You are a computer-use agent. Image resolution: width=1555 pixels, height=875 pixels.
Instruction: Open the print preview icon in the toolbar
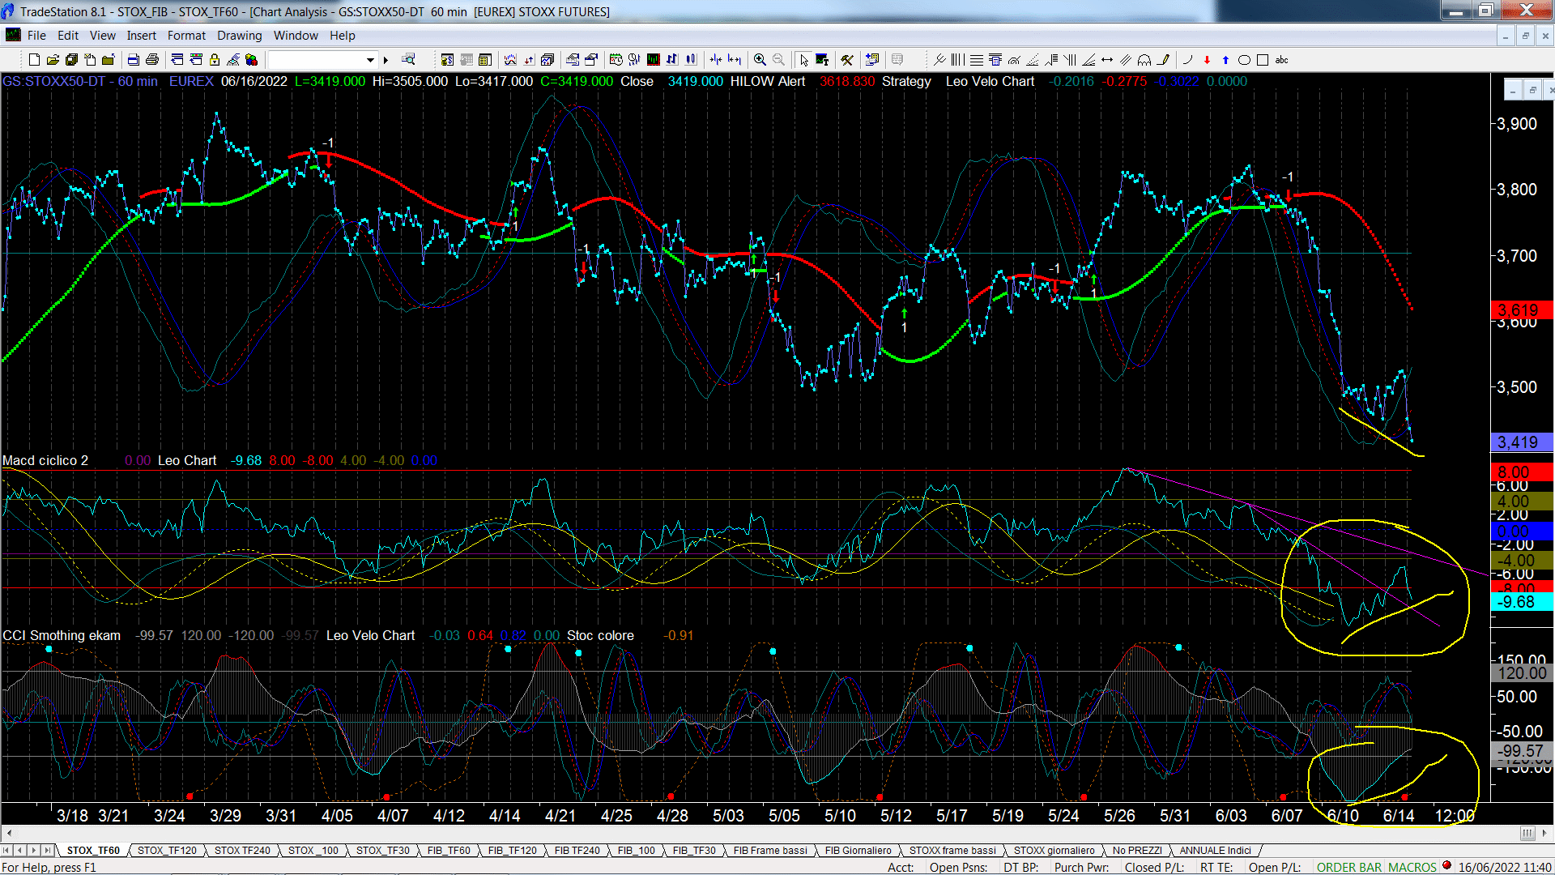tap(133, 60)
